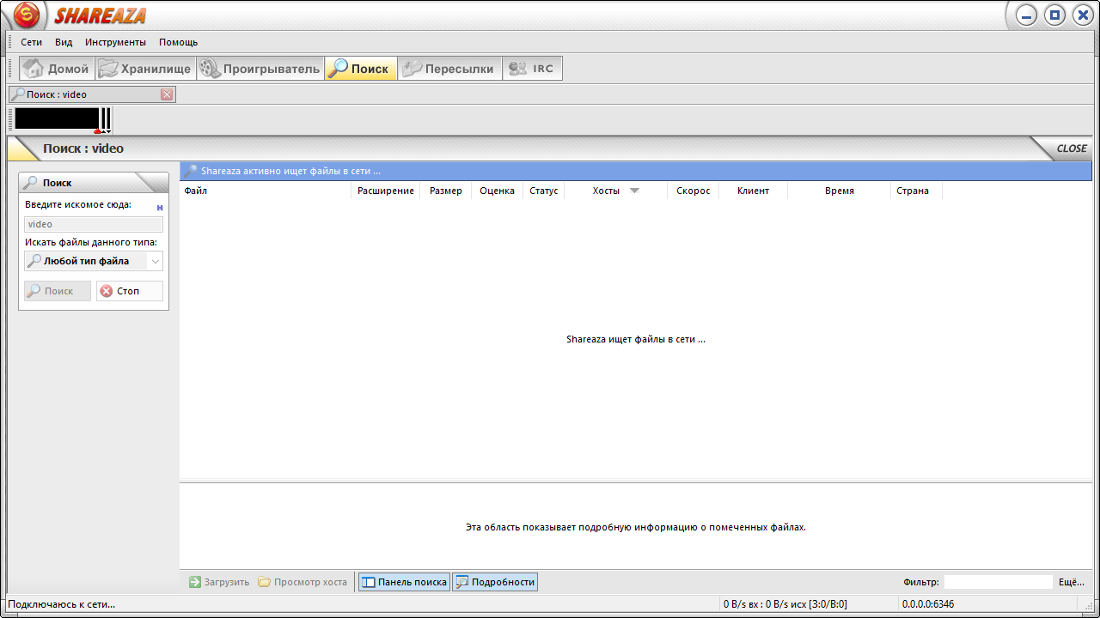The height and width of the screenshot is (618, 1100).
Task: Open the IRC chat view
Action: pos(533,69)
